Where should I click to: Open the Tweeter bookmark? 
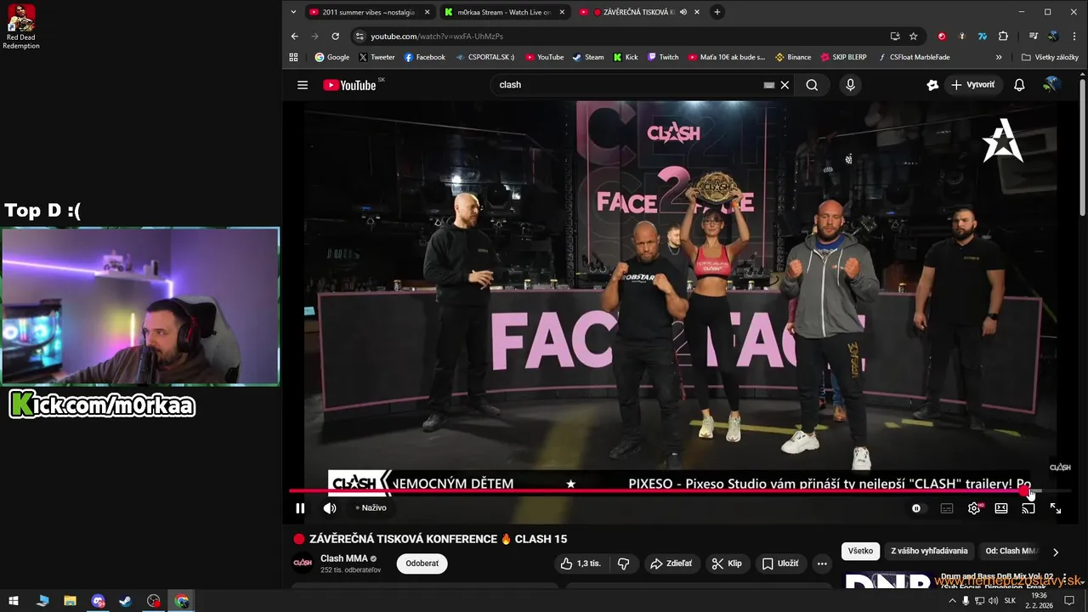pyautogui.click(x=377, y=58)
